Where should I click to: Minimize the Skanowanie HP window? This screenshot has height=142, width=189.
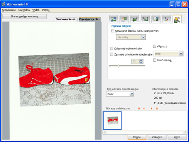172,4
